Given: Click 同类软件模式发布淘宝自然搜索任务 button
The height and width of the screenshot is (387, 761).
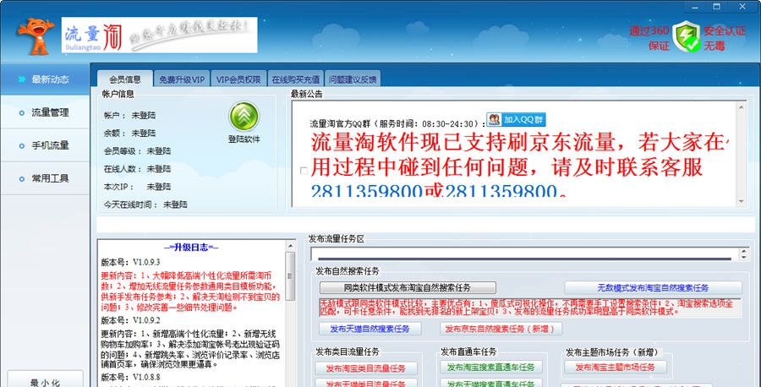Looking at the screenshot, I should tap(408, 287).
